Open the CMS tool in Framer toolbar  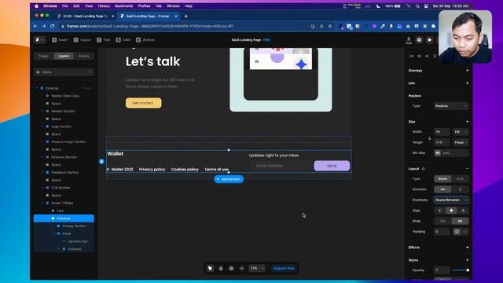coord(123,40)
